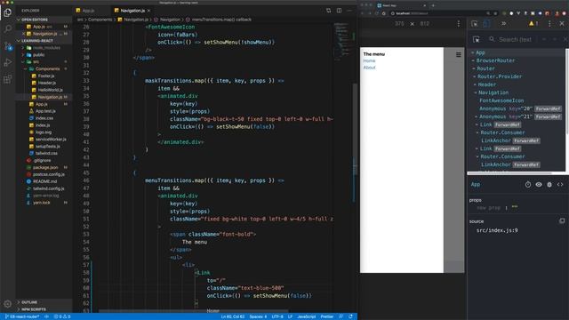The height and width of the screenshot is (320, 569).
Task: Click the About link in browser preview
Action: click(370, 68)
